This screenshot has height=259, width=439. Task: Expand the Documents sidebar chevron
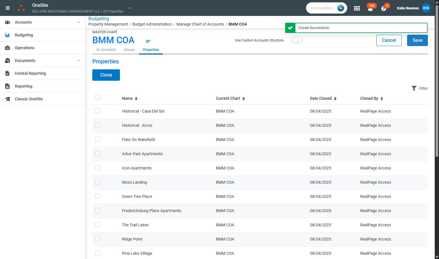[x=79, y=61]
